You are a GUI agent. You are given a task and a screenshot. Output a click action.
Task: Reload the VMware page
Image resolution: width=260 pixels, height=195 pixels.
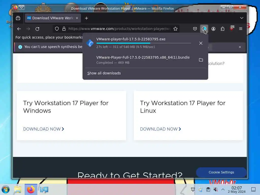[x=37, y=29]
